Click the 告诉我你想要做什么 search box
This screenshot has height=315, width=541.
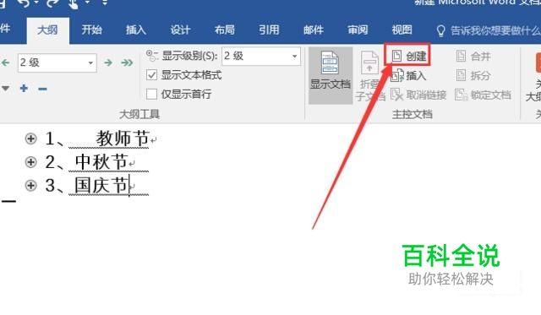[x=495, y=30]
